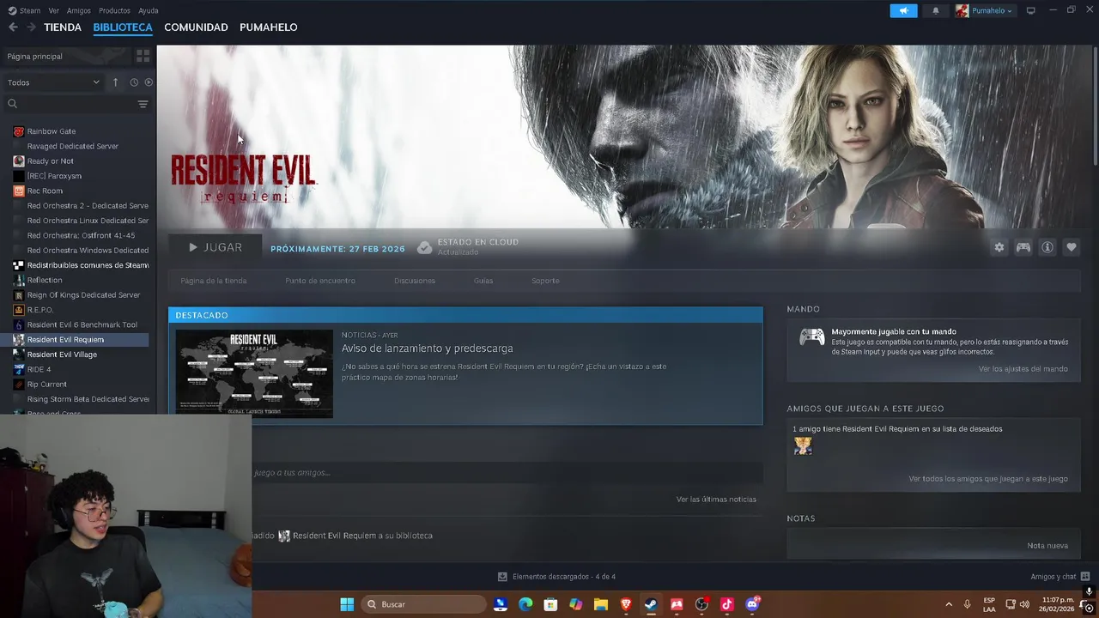Open Discord from the taskbar

[752, 604]
